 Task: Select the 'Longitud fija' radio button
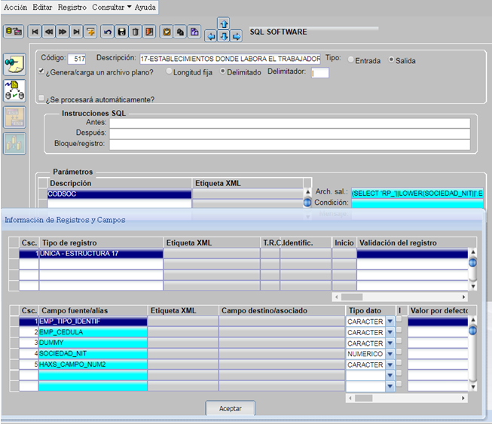169,72
